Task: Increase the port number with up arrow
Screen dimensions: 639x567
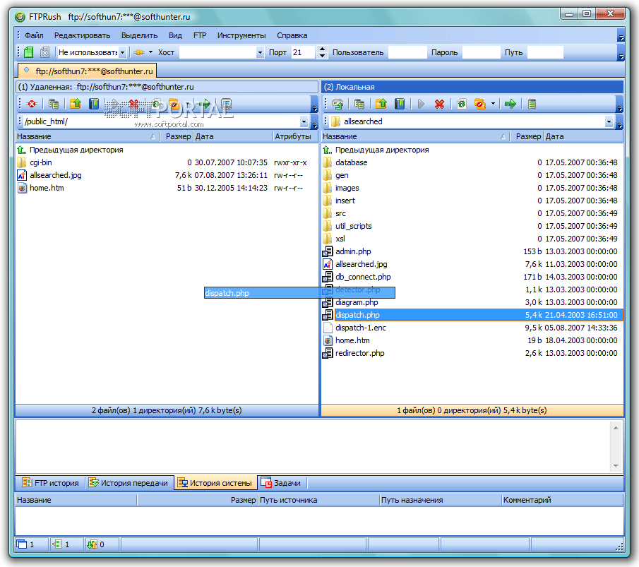Action: [x=323, y=49]
